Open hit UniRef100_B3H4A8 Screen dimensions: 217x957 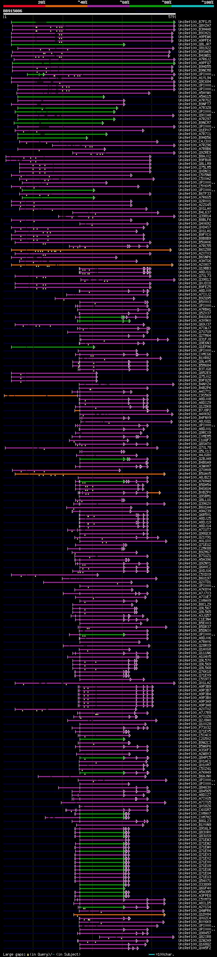[x=195, y=29]
